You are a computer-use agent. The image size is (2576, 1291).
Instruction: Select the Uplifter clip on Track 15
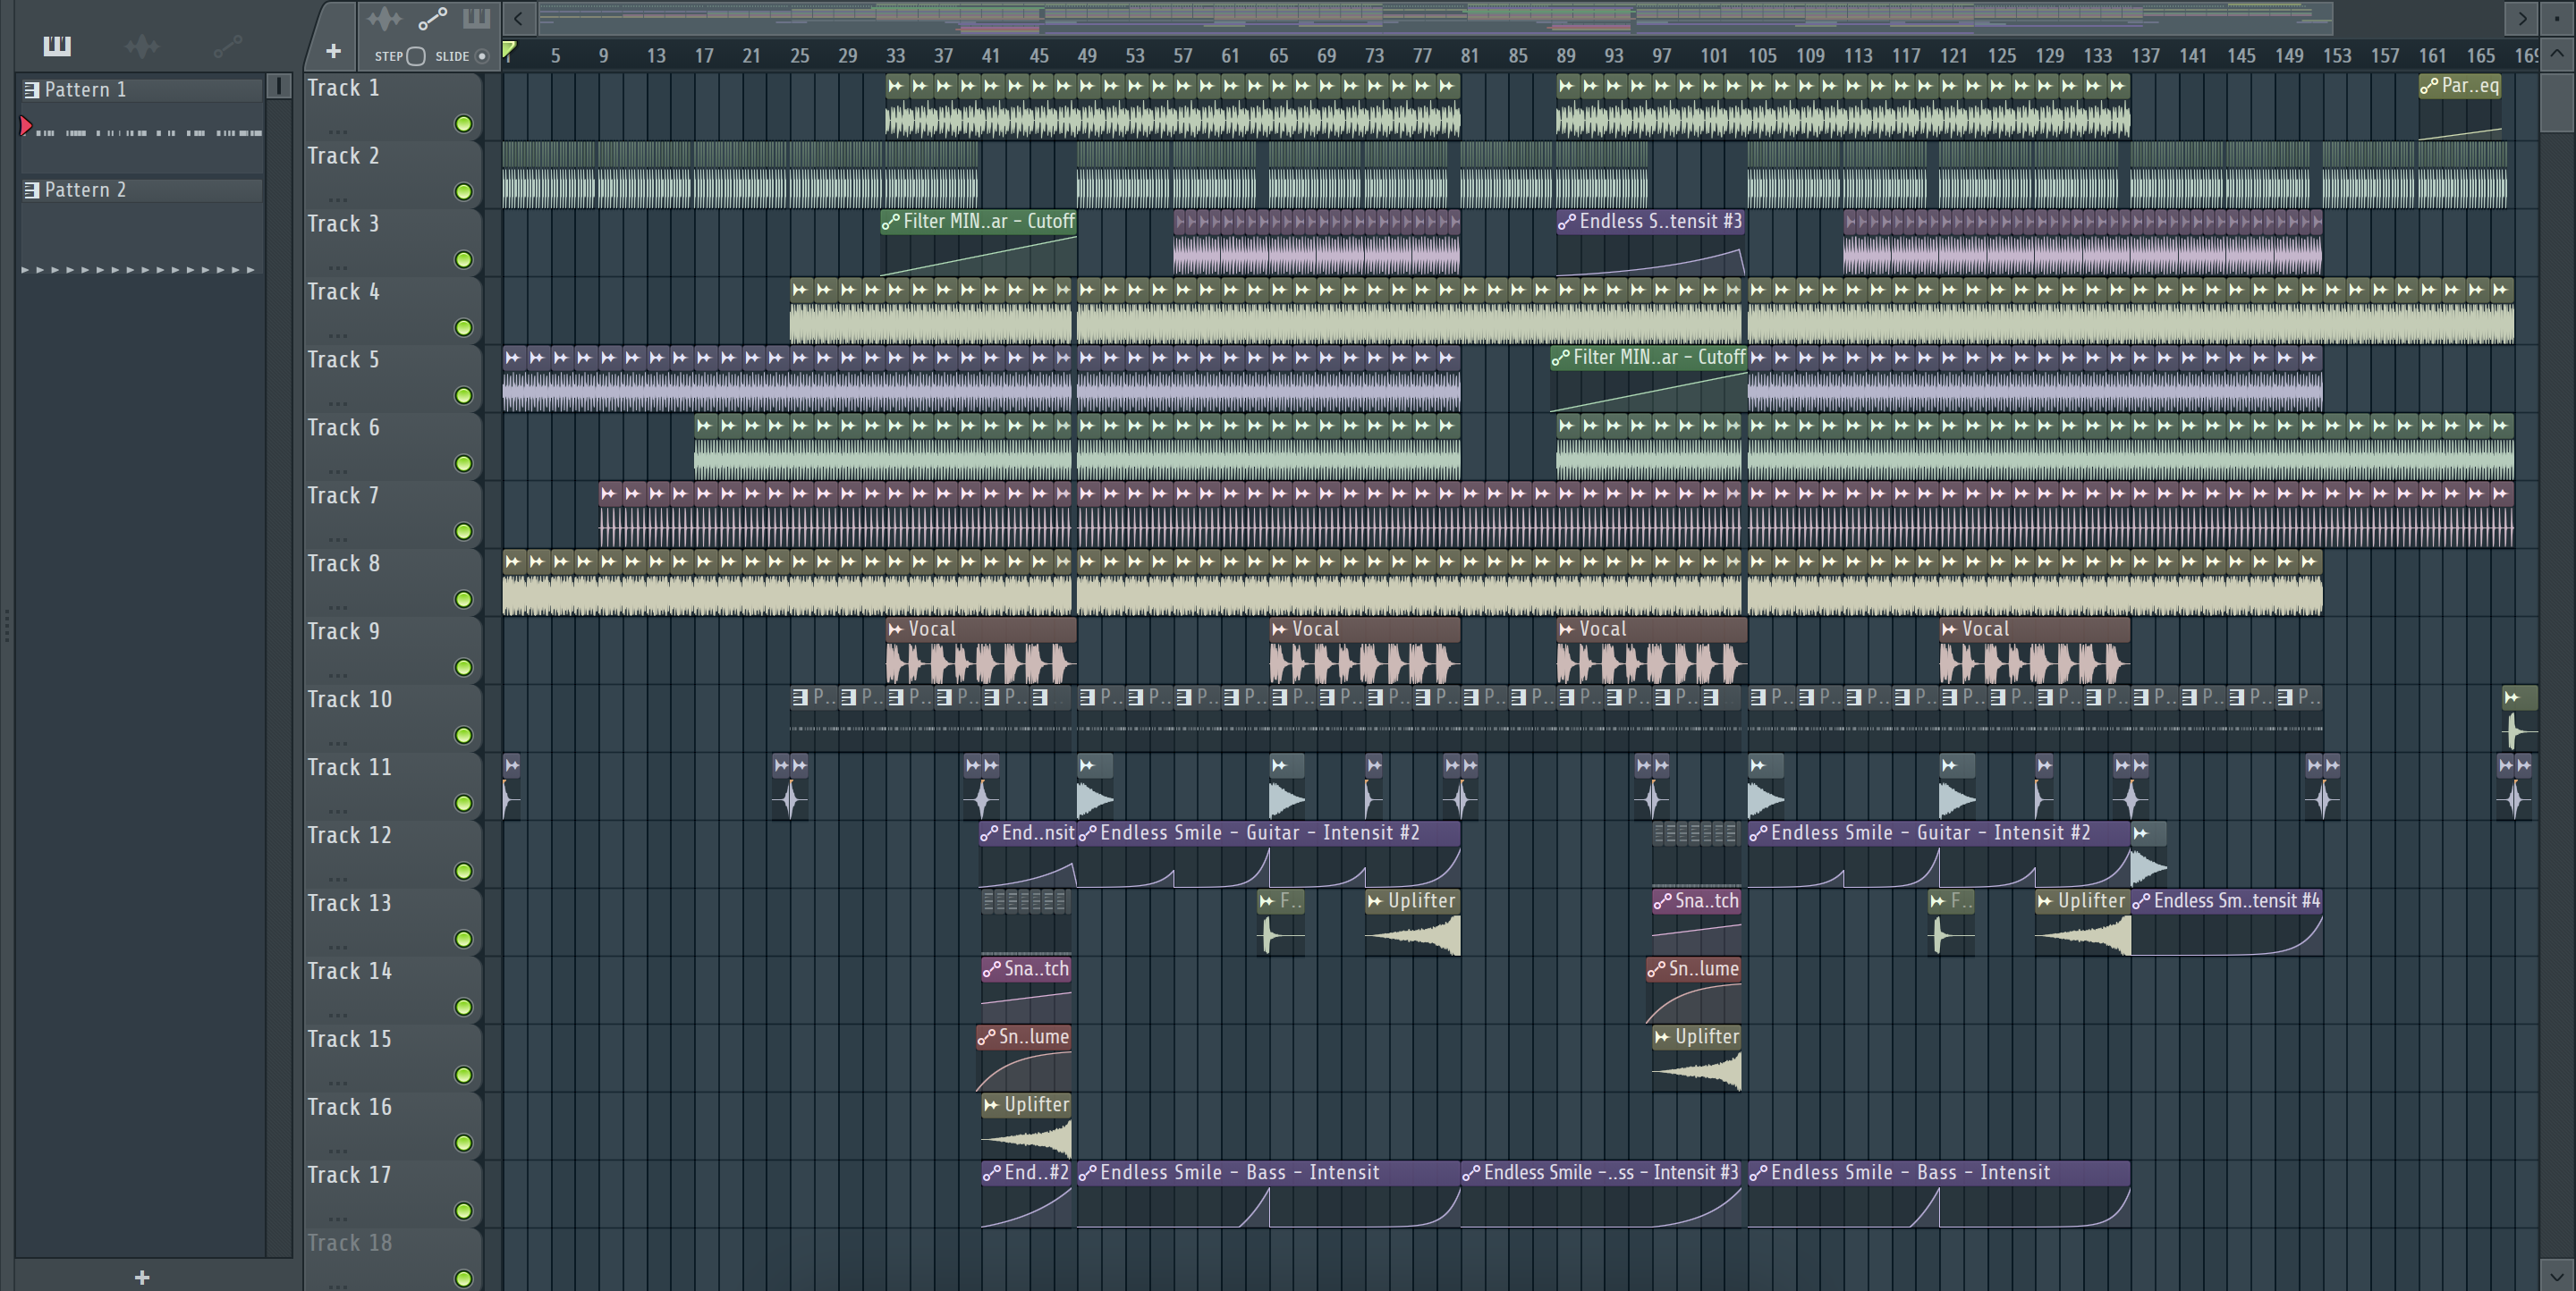pyautogui.click(x=1696, y=1057)
